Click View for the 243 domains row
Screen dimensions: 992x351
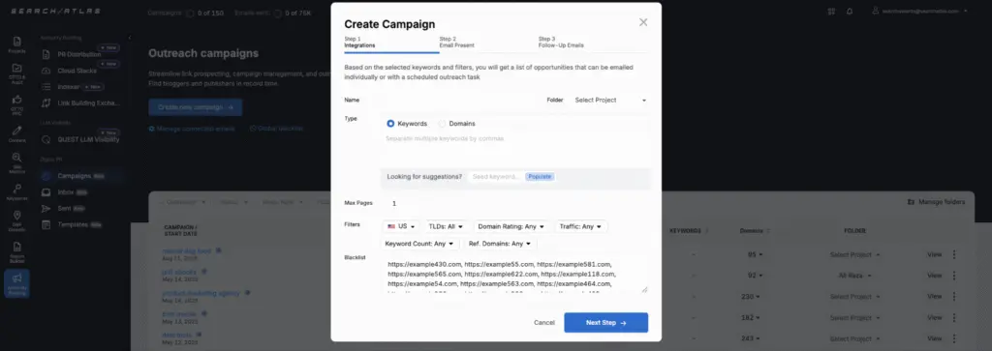(935, 339)
